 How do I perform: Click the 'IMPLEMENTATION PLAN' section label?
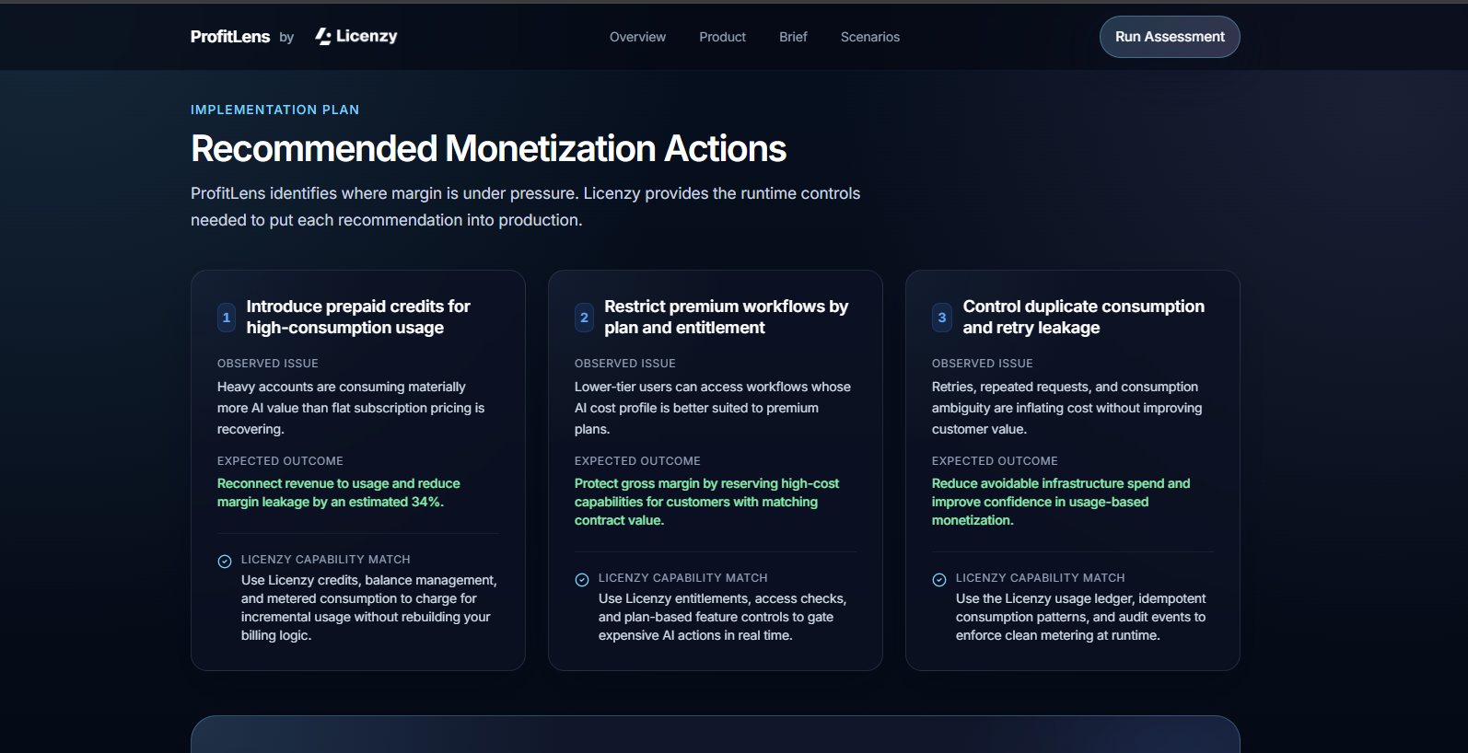275,110
